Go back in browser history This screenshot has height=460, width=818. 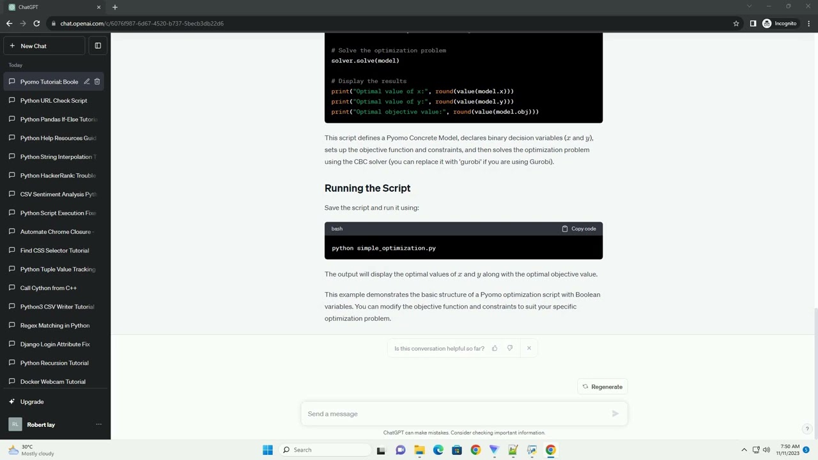9,24
